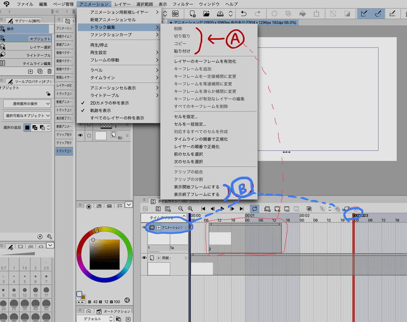The image size is (407, 322).
Task: Choose 表示開始フレームにする from the submenu
Action: (x=197, y=187)
